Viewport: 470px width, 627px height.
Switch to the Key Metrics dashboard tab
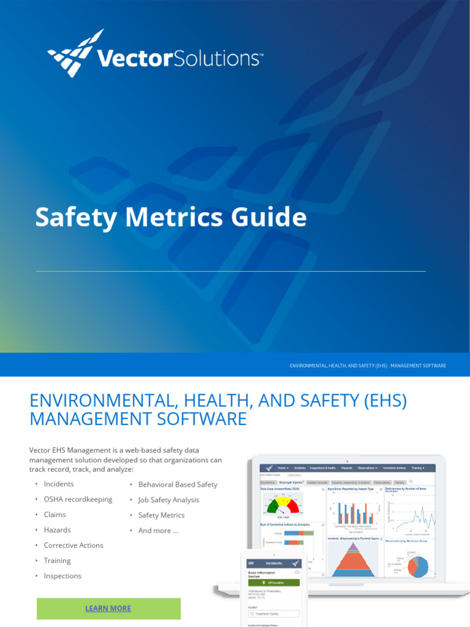coord(268,482)
